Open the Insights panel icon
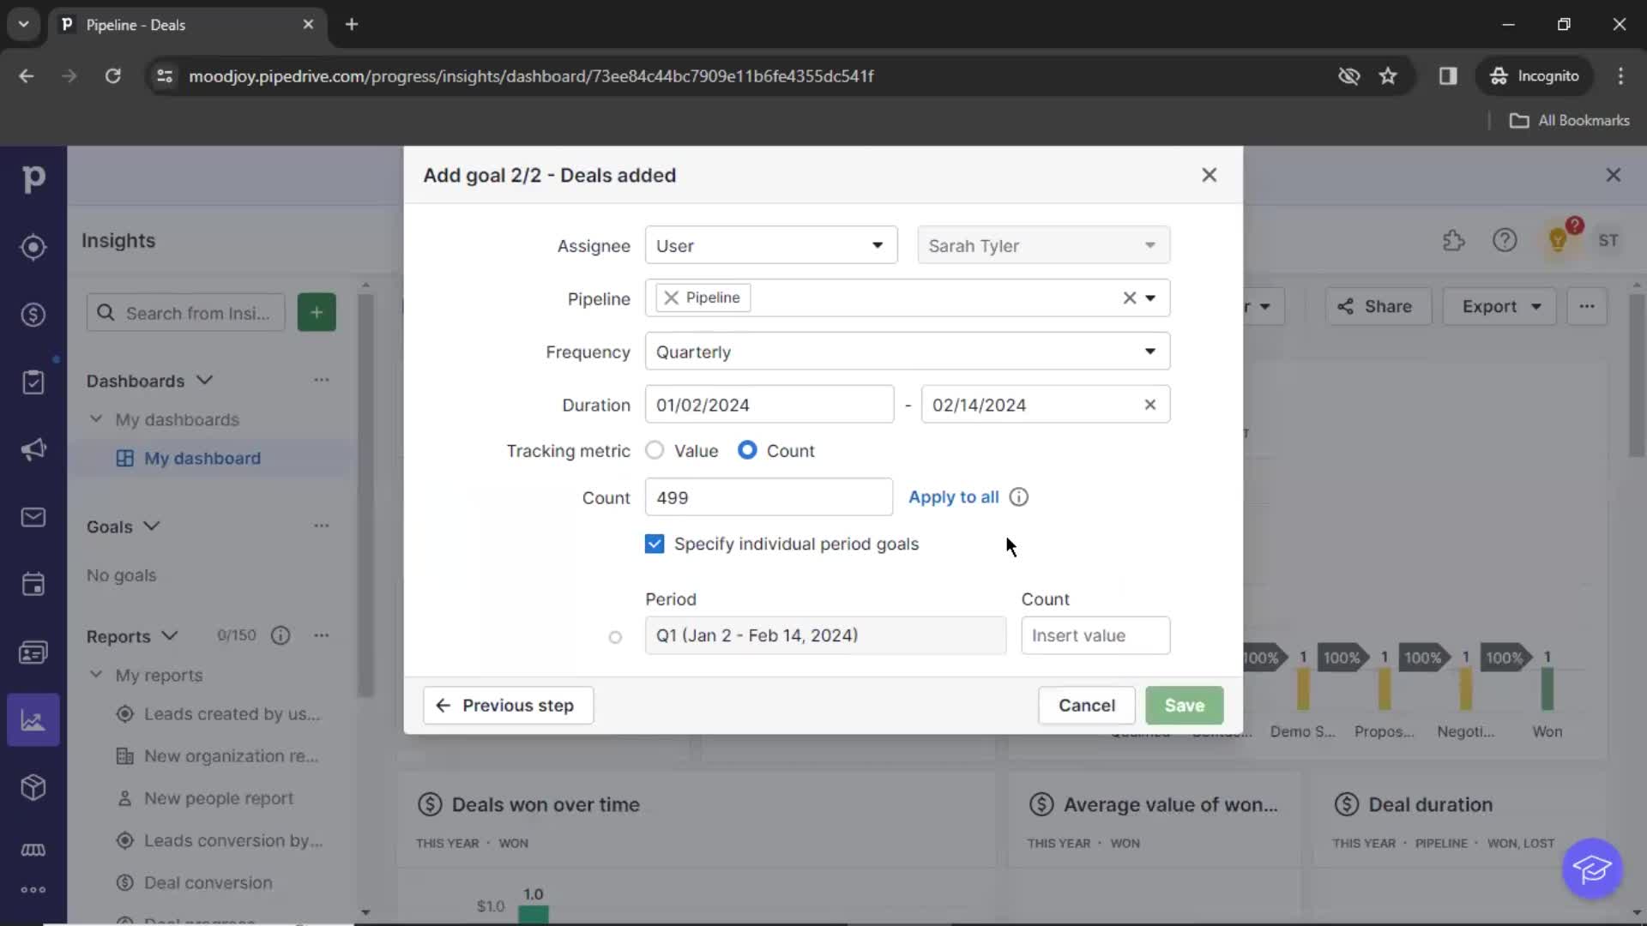Screen dimensions: 1647x926 click(x=33, y=719)
